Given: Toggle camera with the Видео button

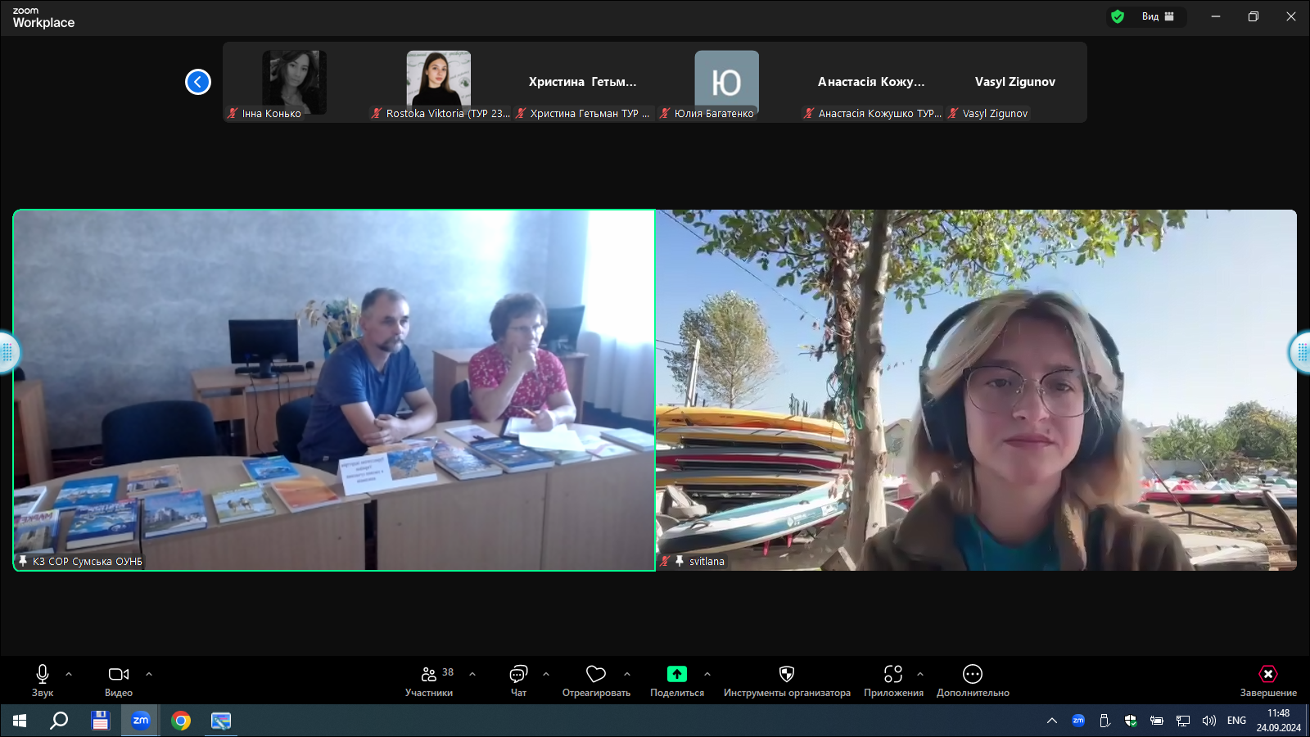Looking at the screenshot, I should 118,680.
